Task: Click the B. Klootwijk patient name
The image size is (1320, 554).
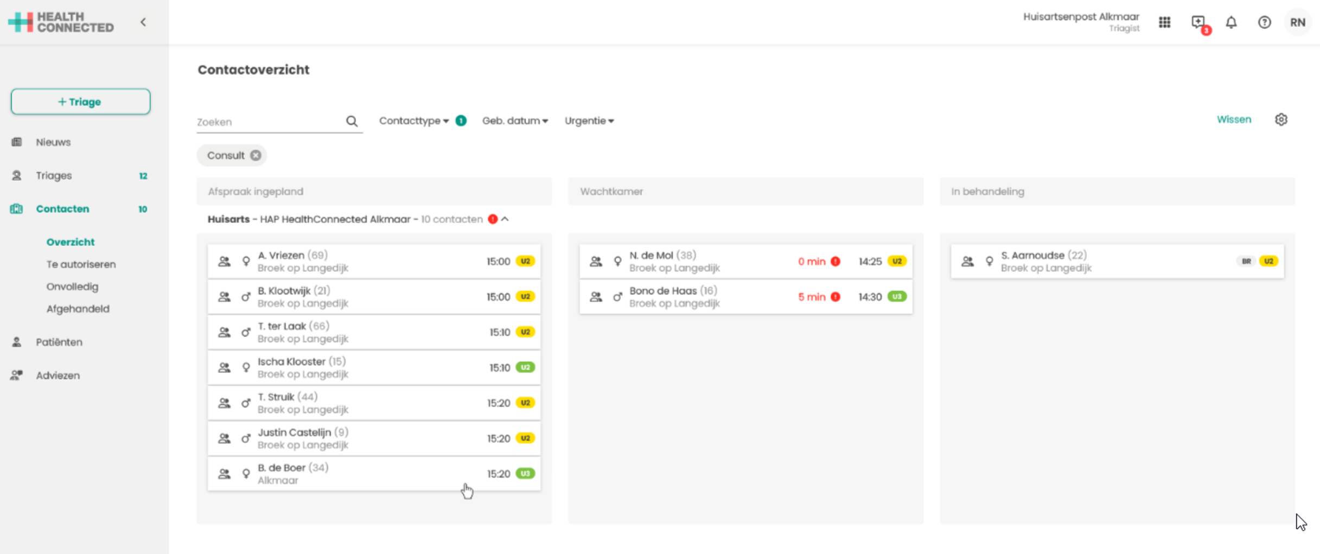Action: 284,291
